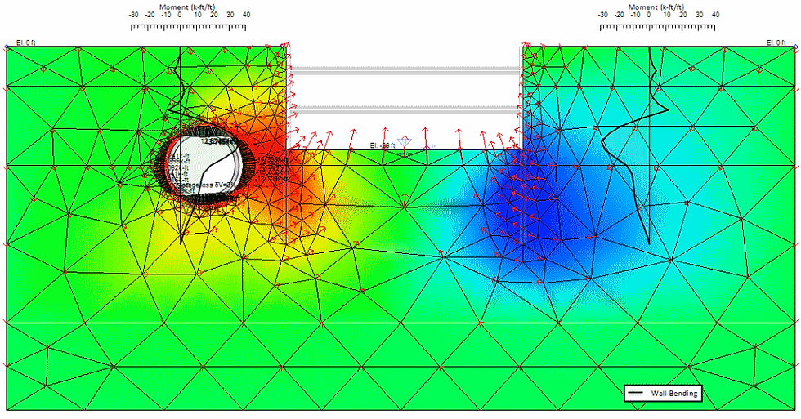Click the left moment scale ruler
The image size is (801, 419).
[x=189, y=26]
